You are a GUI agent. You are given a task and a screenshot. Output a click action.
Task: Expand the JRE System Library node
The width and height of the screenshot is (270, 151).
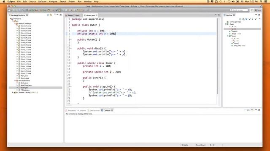(x=13, y=92)
